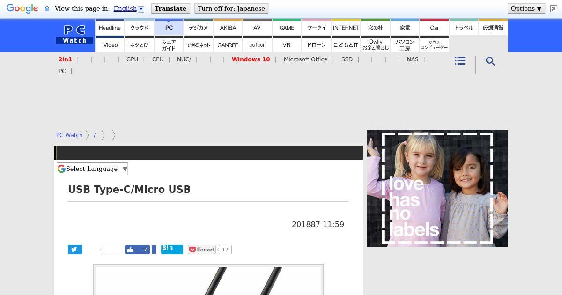The image size is (562, 295).
Task: Open the 仮想通貨 tab
Action: (493, 28)
